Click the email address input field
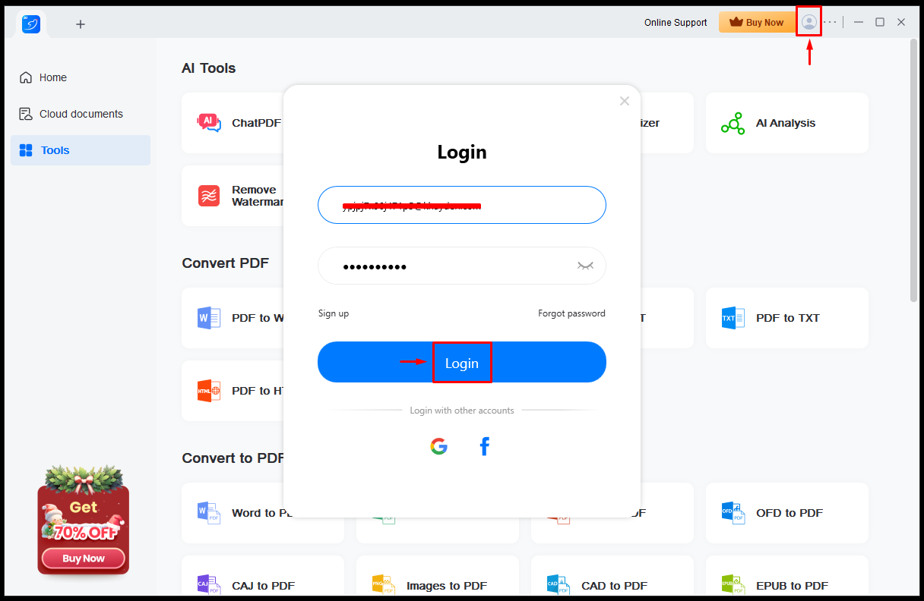Image resolution: width=924 pixels, height=601 pixels. coord(462,205)
